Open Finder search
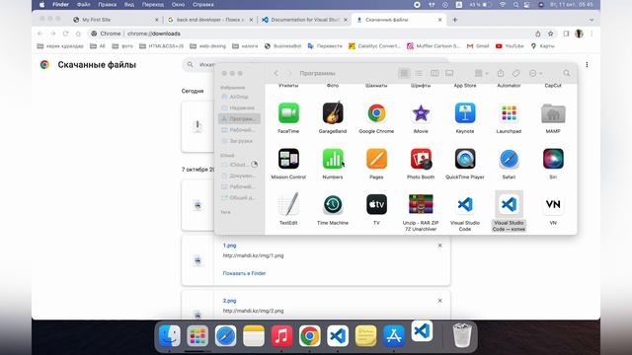Image resolution: width=632 pixels, height=355 pixels. pyautogui.click(x=566, y=73)
